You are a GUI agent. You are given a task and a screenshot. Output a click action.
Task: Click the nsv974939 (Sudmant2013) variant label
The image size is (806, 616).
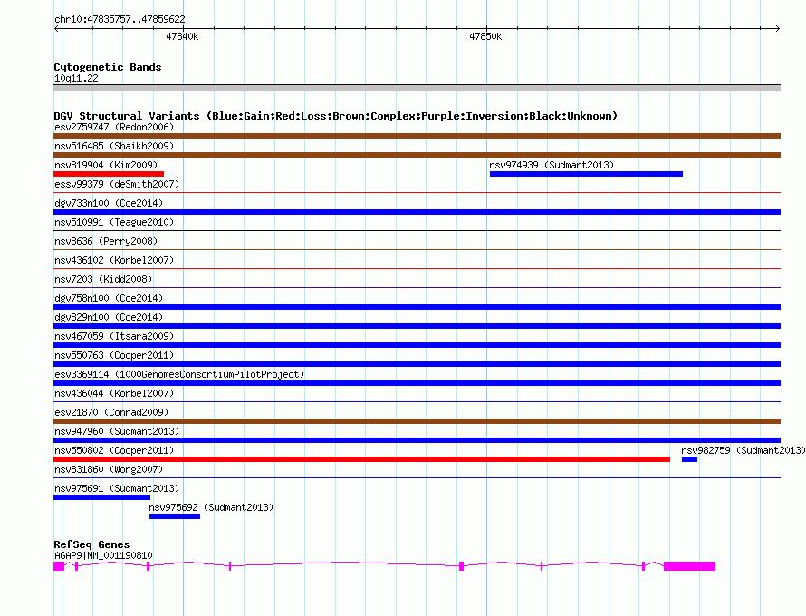tap(552, 165)
